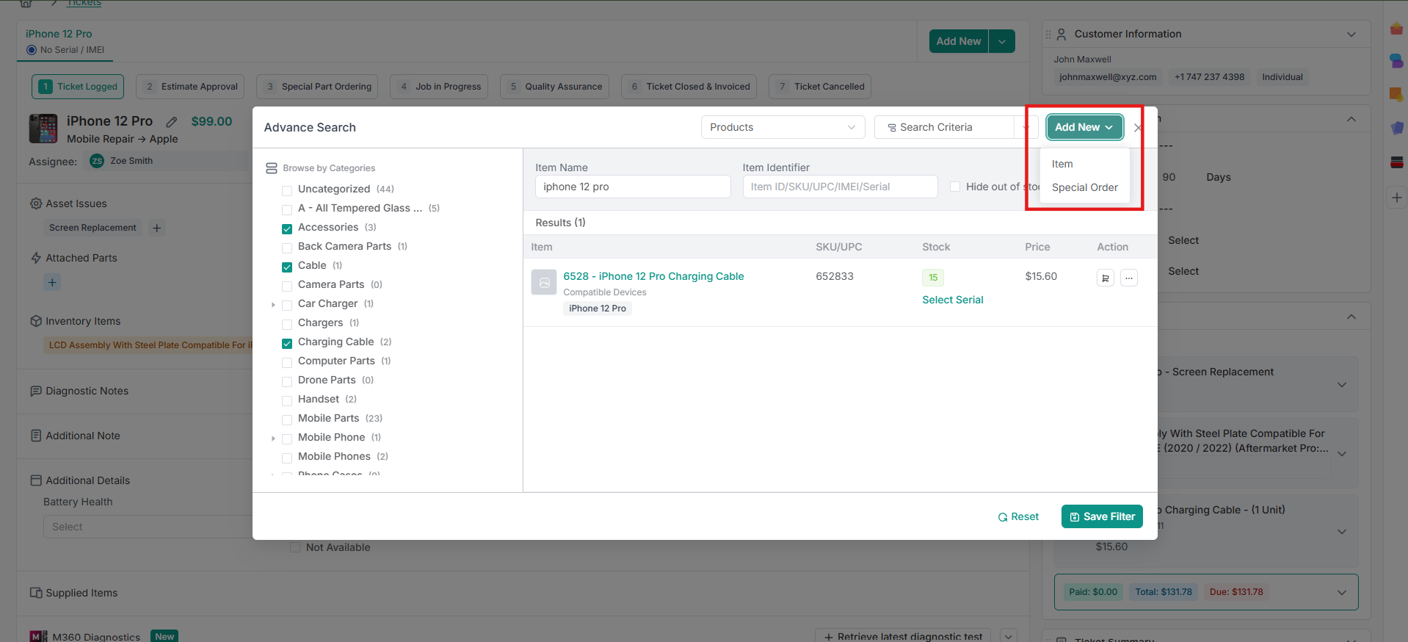Add an asset issue with the plus icon
The width and height of the screenshot is (1408, 642).
coord(156,228)
